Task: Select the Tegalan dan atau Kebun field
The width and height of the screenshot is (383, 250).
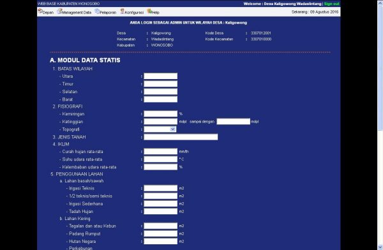Action: pos(160,226)
